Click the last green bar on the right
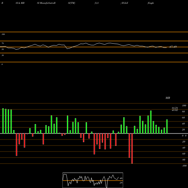This screenshot has width=188, height=188. point(167,126)
